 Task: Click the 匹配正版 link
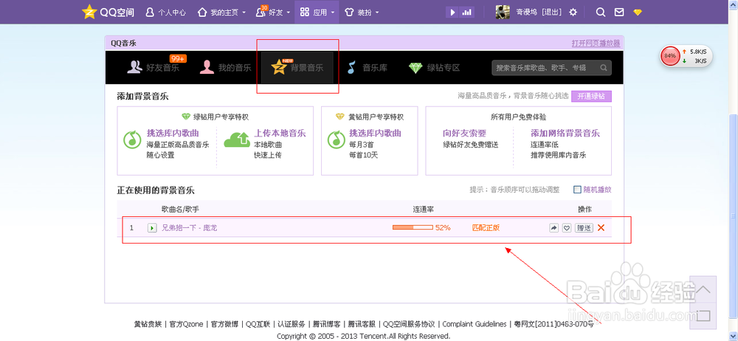pos(486,228)
